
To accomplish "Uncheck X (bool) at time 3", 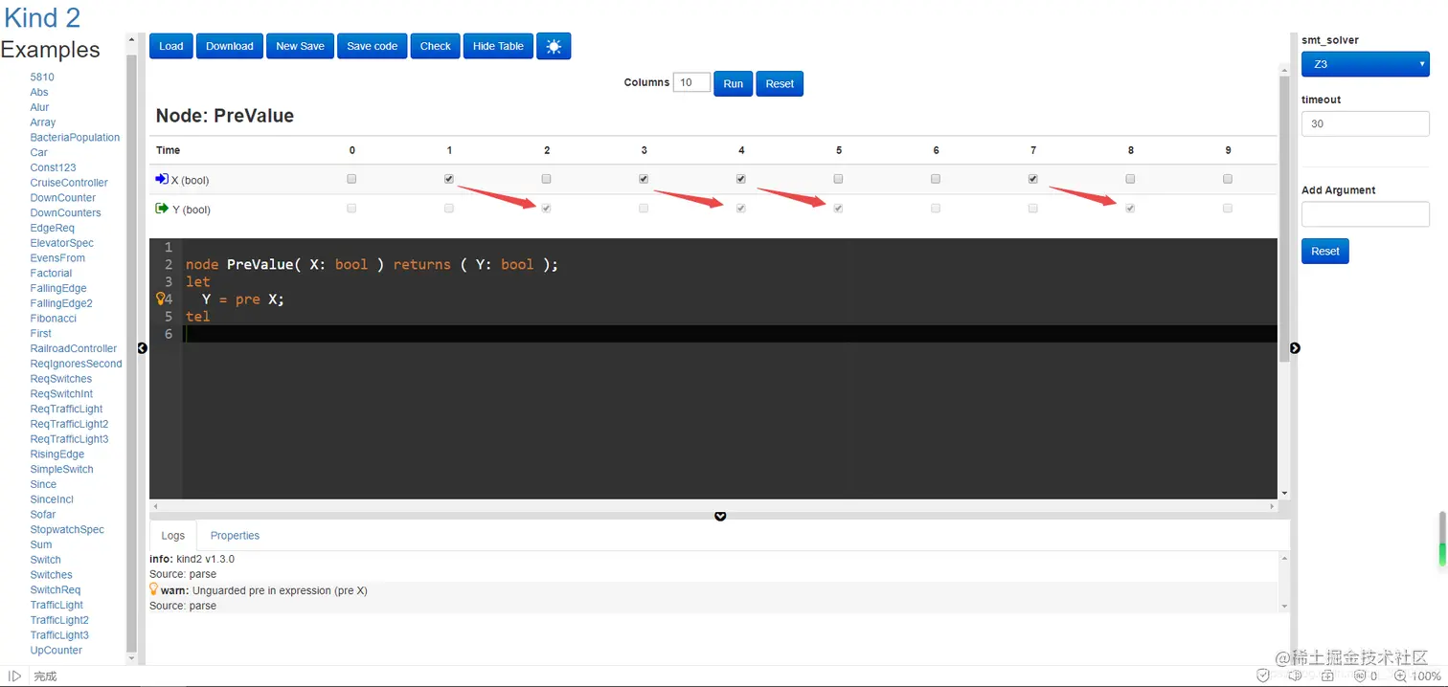I will click(644, 179).
